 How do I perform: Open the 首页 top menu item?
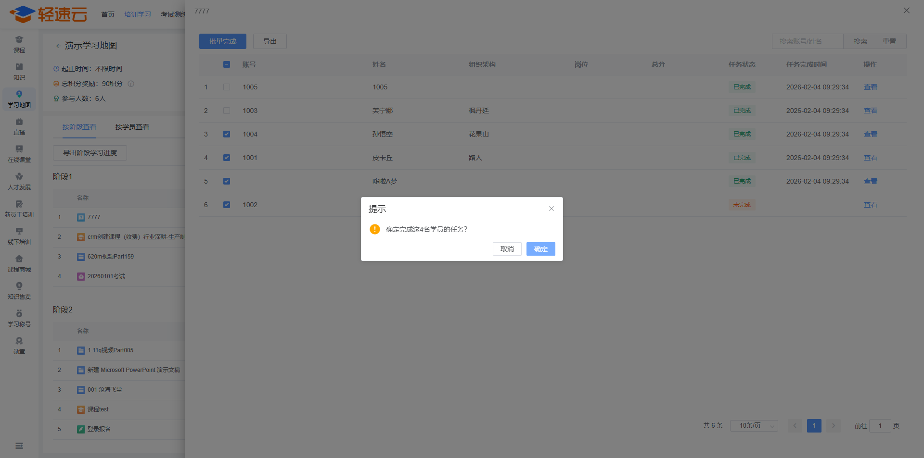tap(108, 14)
